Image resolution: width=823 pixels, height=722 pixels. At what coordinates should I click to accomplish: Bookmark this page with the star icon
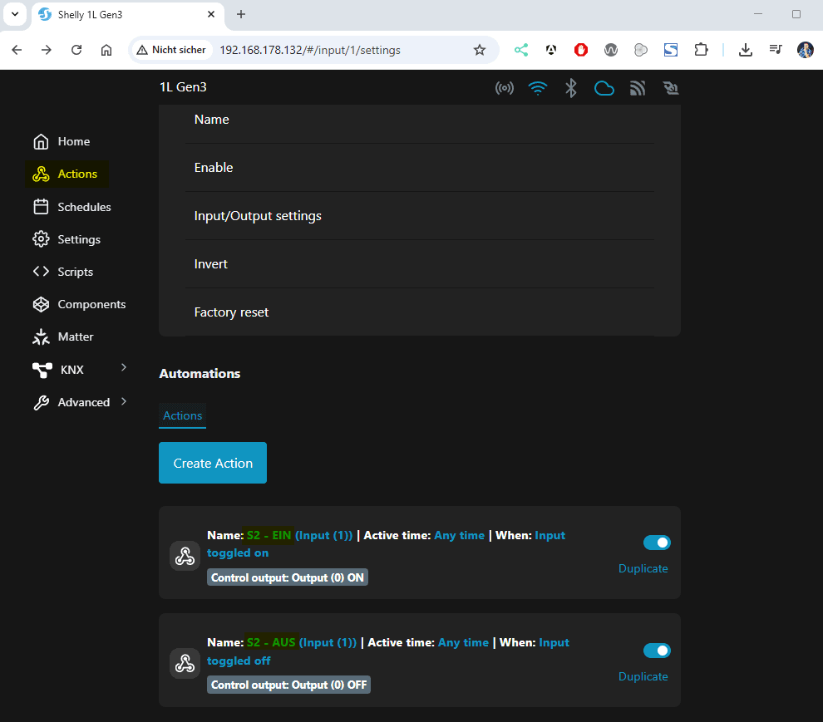click(x=480, y=50)
